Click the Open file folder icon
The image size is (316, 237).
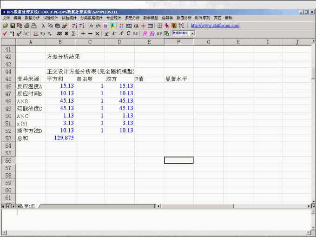(5, 26)
